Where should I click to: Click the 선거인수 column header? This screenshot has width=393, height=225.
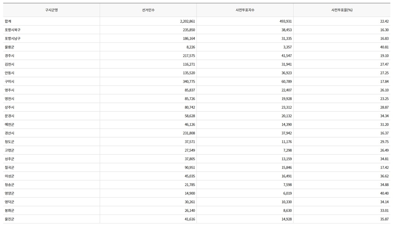pos(148,10)
